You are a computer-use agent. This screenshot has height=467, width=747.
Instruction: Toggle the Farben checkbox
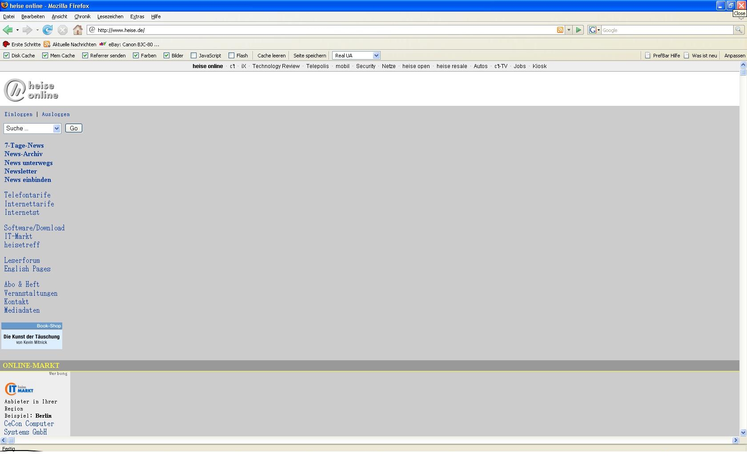[x=136, y=56]
